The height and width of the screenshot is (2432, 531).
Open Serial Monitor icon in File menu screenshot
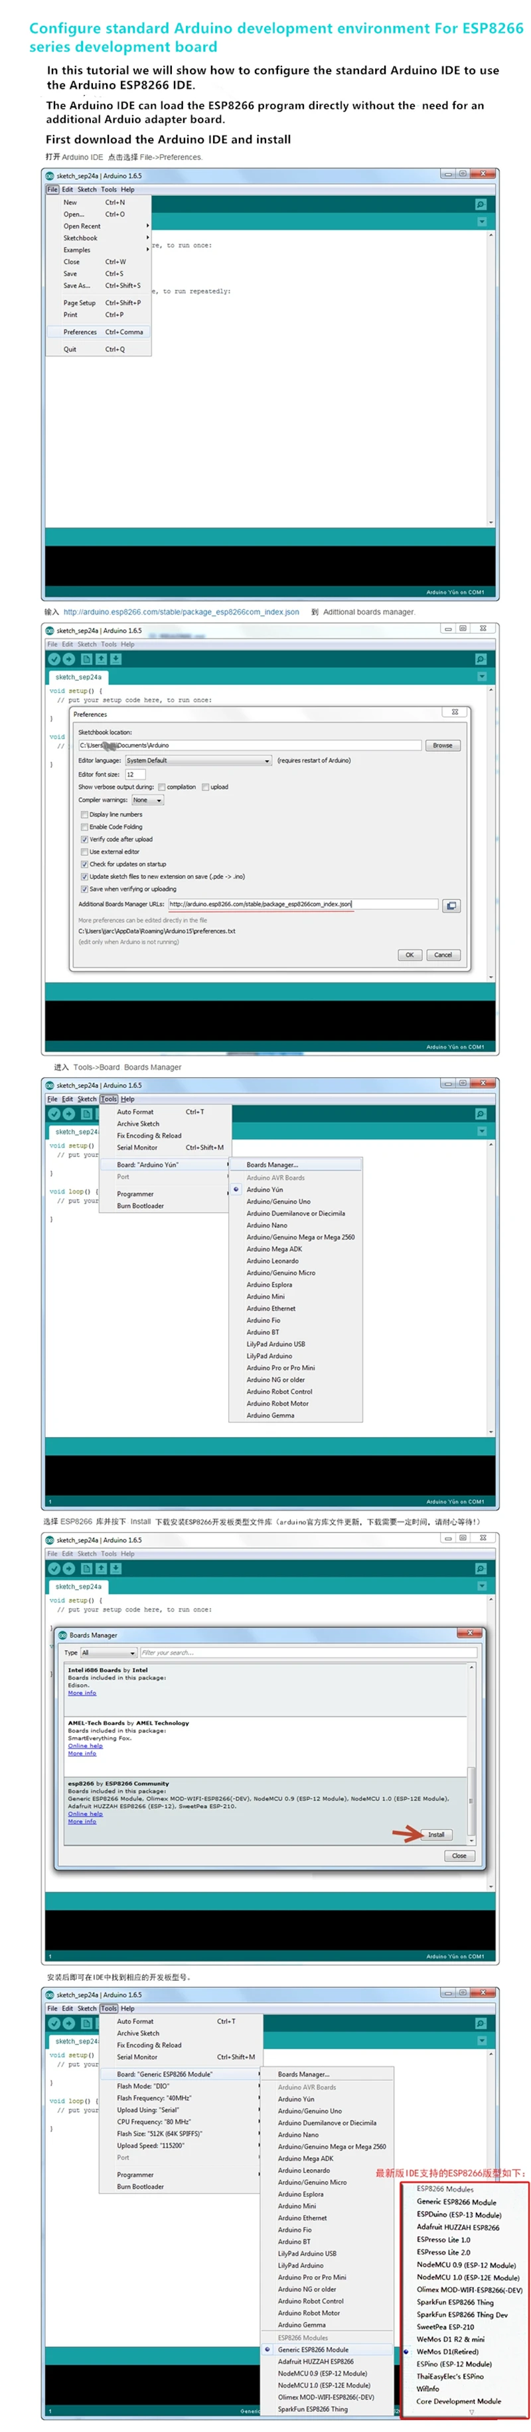click(481, 204)
